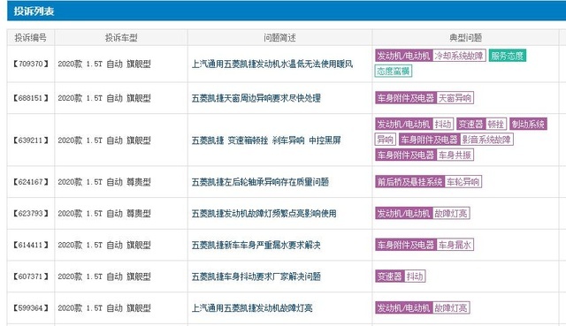Select the 车轮异响 tag
566x326 pixels.
[x=463, y=182]
